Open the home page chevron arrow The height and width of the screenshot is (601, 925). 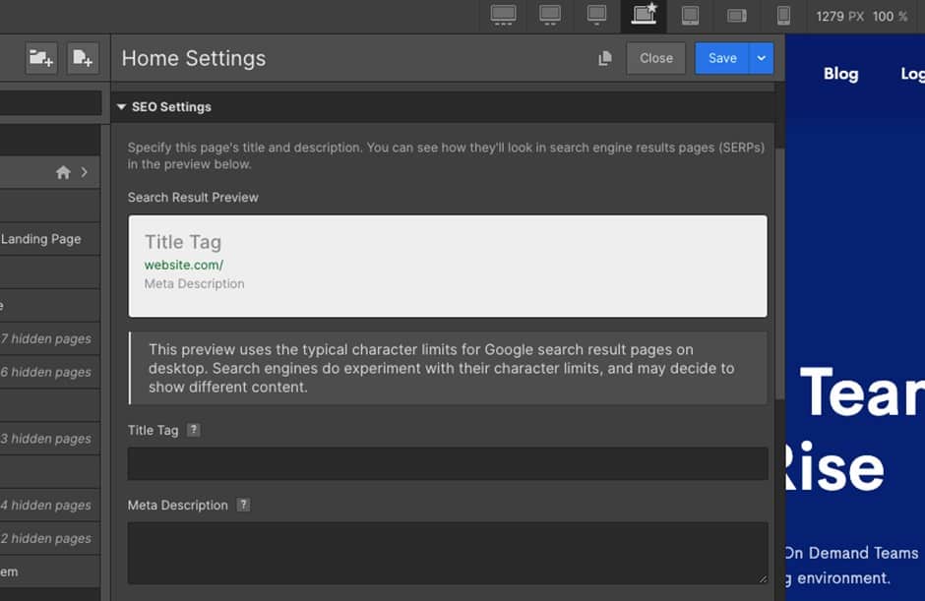[85, 172]
